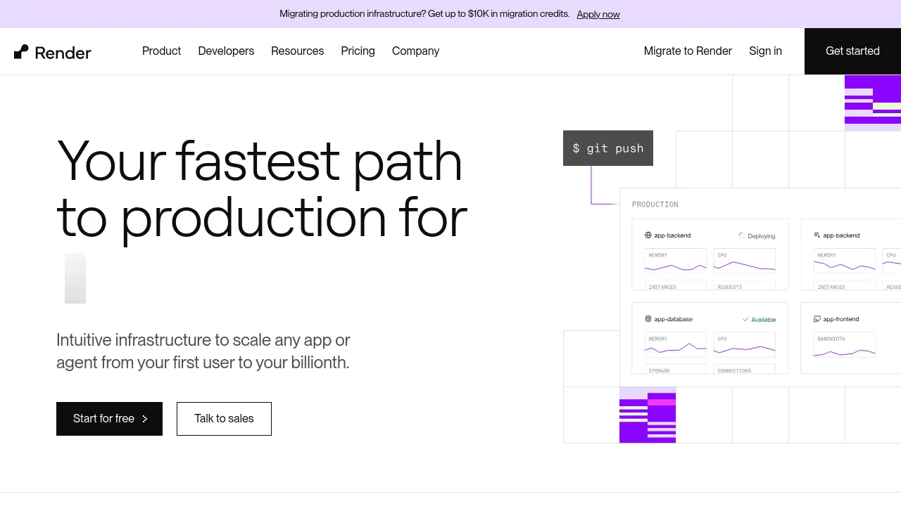Click the Available checkmark icon

(x=745, y=320)
